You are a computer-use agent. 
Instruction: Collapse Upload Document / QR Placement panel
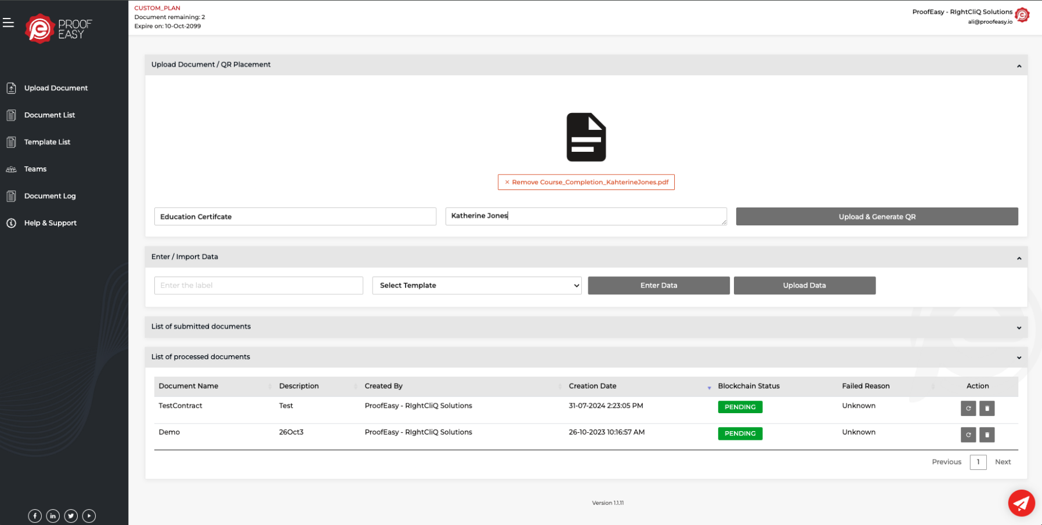point(1019,66)
